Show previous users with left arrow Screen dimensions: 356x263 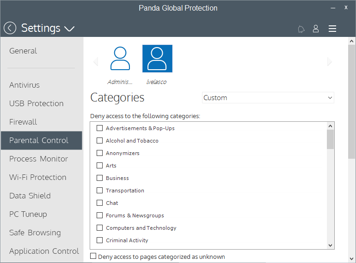(x=96, y=61)
